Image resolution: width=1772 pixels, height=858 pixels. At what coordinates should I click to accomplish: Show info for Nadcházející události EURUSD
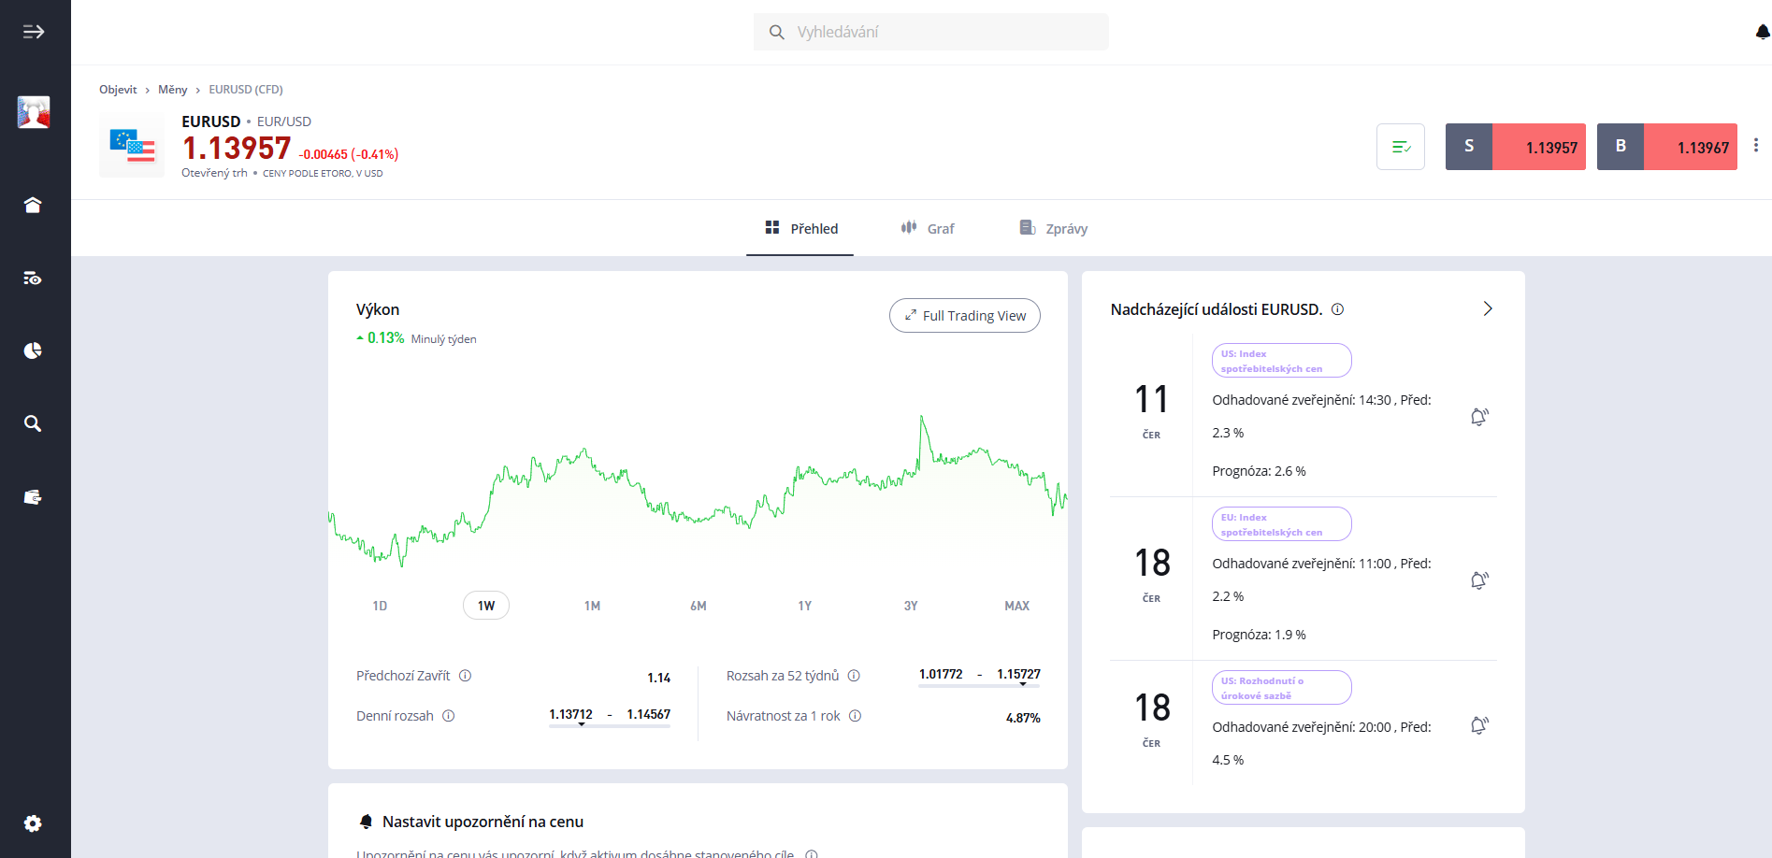point(1338,309)
